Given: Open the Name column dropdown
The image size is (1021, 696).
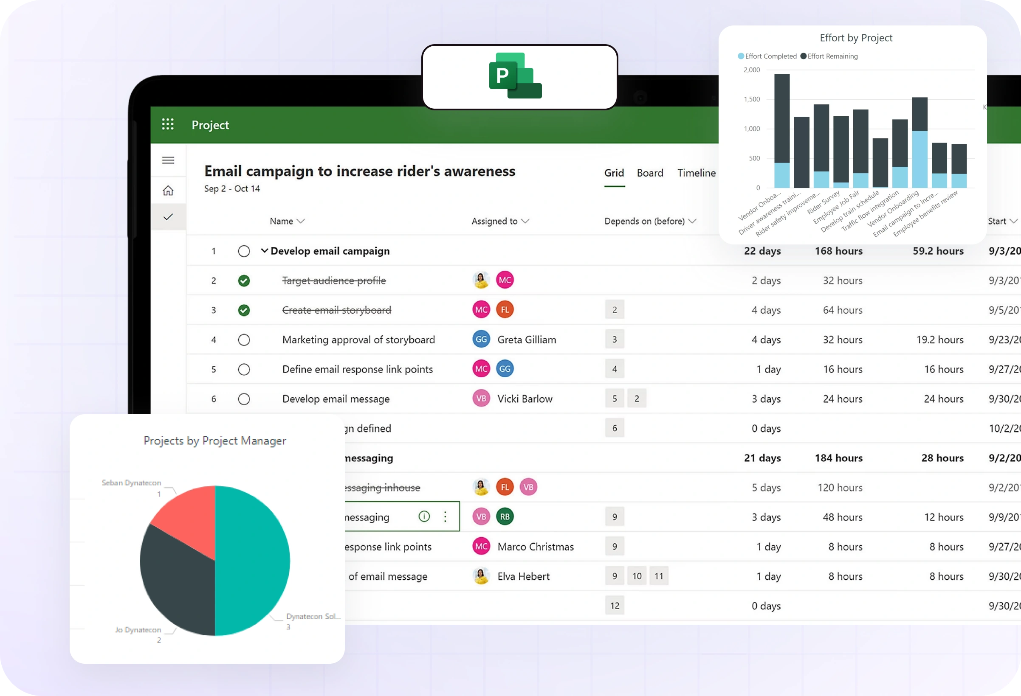Looking at the screenshot, I should [x=301, y=221].
